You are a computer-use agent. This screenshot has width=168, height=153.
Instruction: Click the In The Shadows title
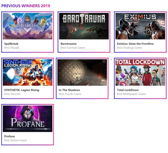[x=69, y=90]
